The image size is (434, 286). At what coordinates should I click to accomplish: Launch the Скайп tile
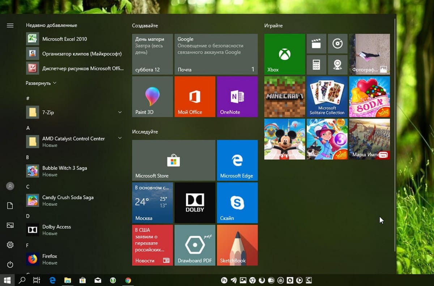point(237,203)
